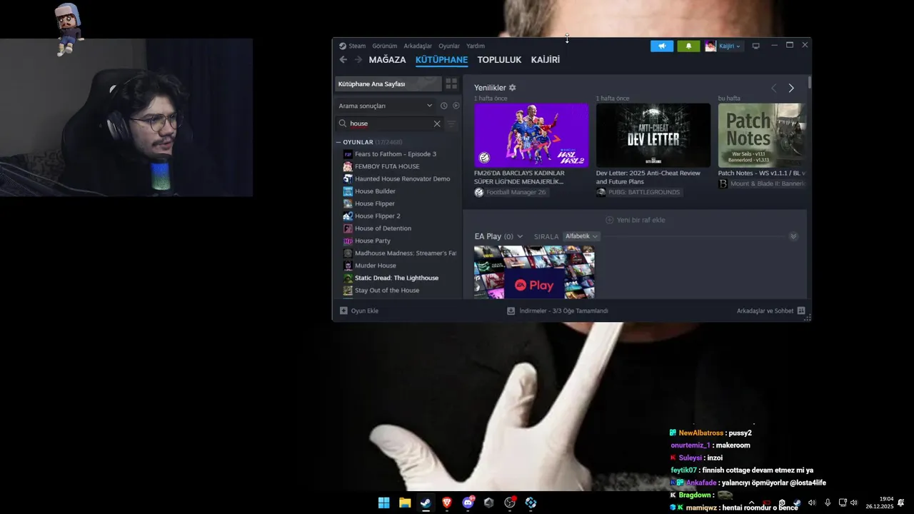Open Yenilikler settings gear
The image size is (914, 514).
point(512,88)
